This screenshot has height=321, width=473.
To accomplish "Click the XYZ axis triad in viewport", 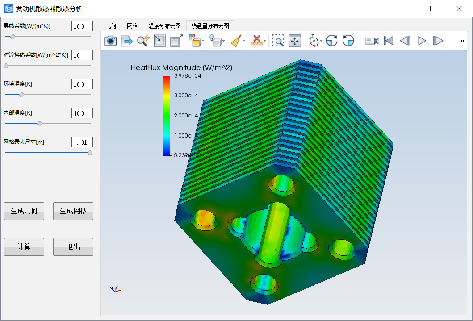I will pos(116,289).
